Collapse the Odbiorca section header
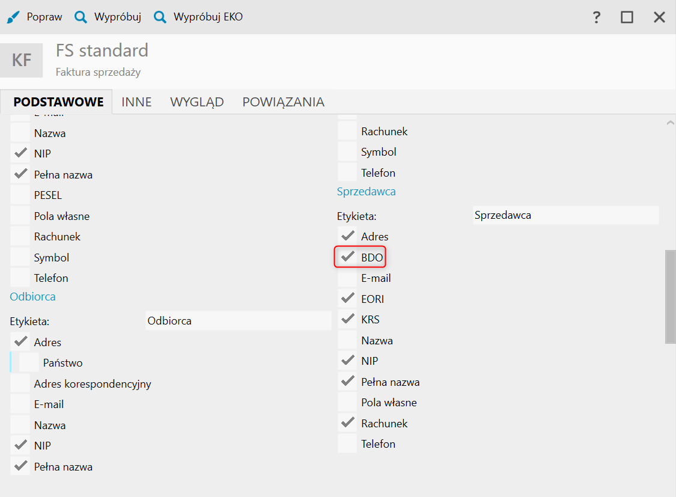The height and width of the screenshot is (497, 676). point(32,297)
